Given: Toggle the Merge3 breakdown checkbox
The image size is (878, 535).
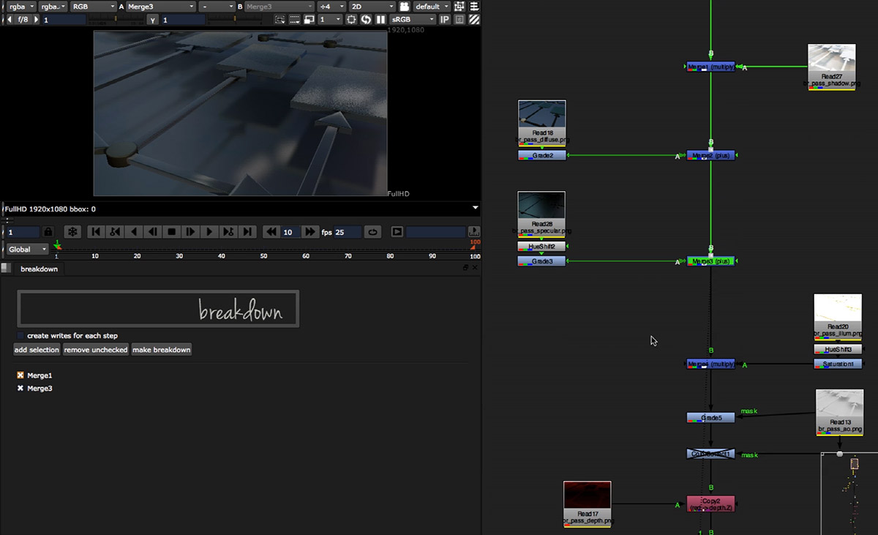Looking at the screenshot, I should coord(20,389).
